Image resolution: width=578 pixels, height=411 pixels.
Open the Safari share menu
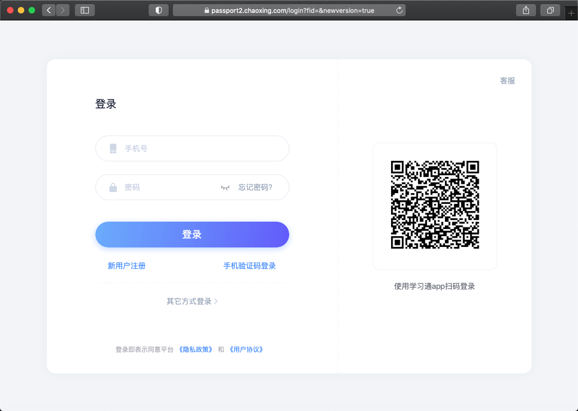pyautogui.click(x=526, y=10)
